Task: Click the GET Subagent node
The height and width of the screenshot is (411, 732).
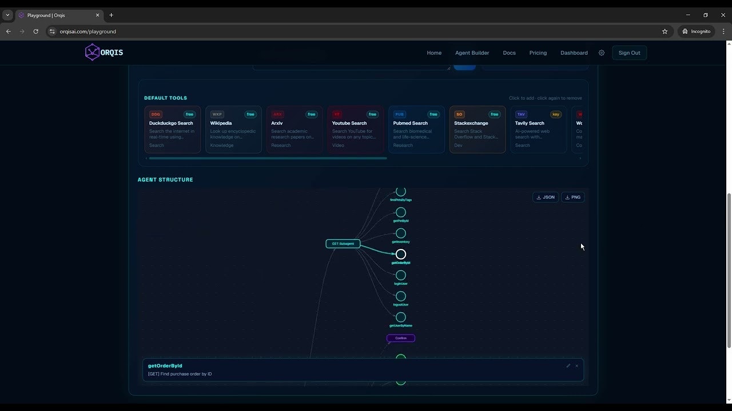Action: [x=343, y=244]
